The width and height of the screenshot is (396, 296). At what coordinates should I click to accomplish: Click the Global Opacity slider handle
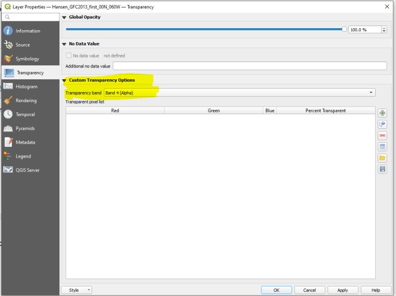coord(344,29)
